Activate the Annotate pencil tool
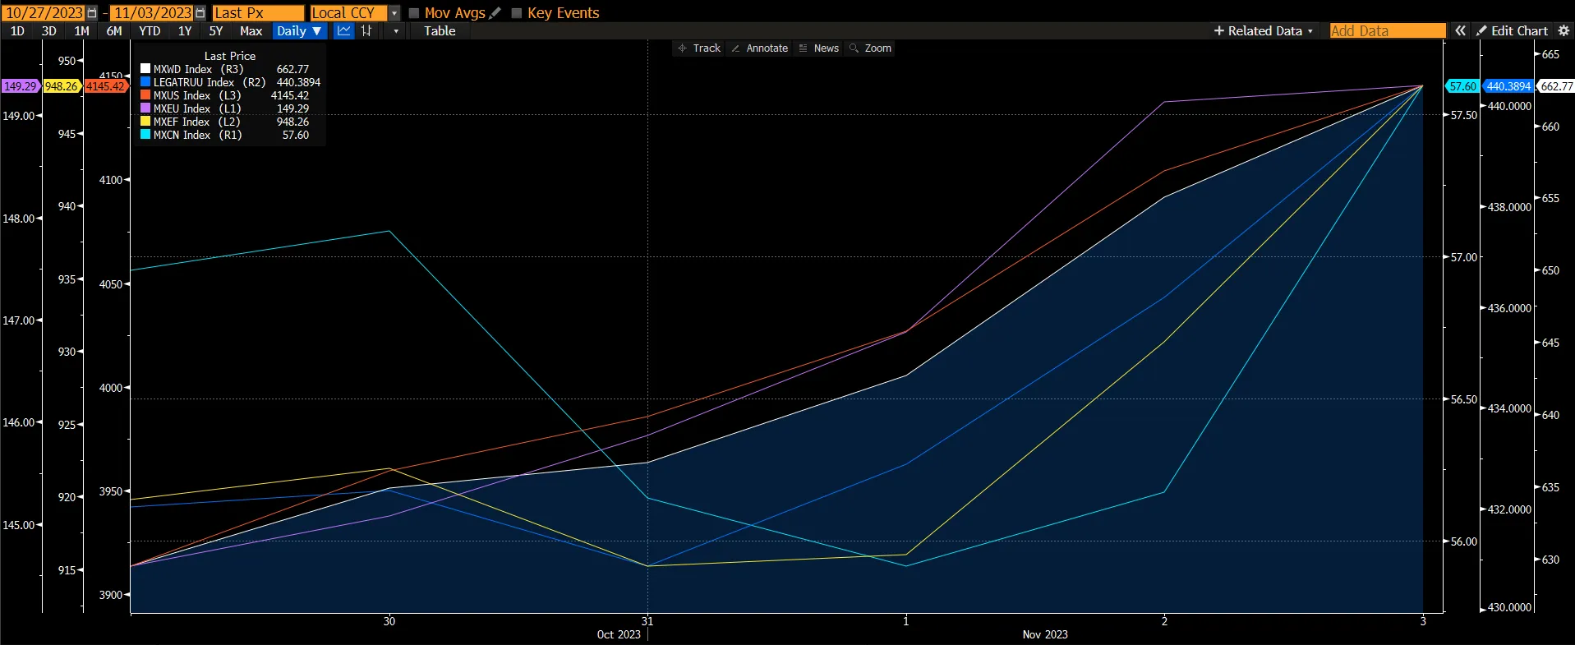The width and height of the screenshot is (1575, 645). point(760,48)
